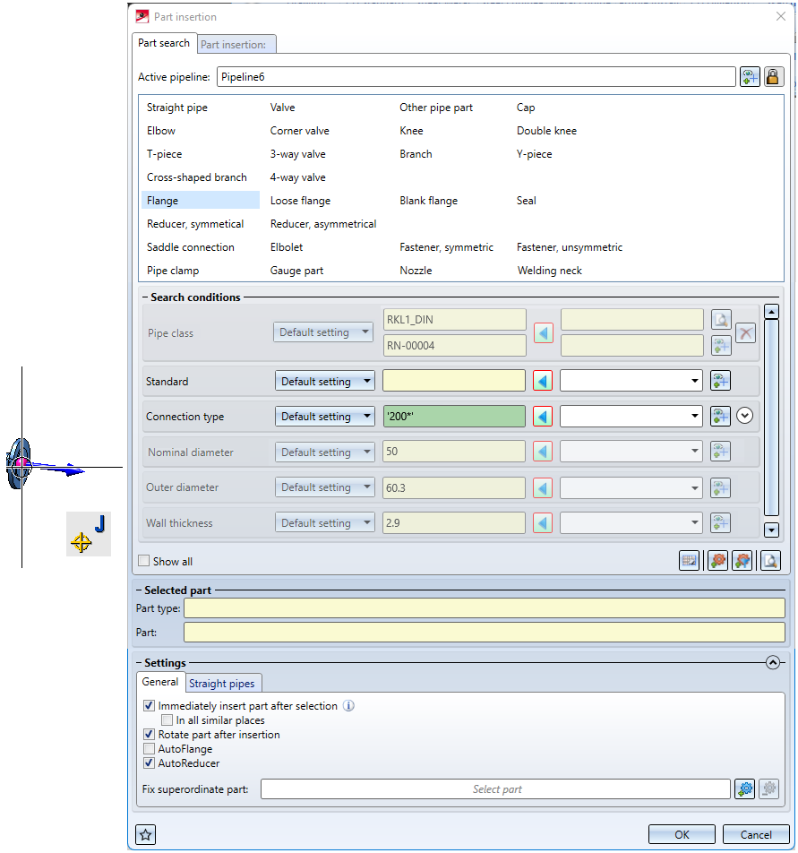Viewport: 798px width, 853px height.
Task: Uncheck Rotate part after insertion
Action: 149,735
